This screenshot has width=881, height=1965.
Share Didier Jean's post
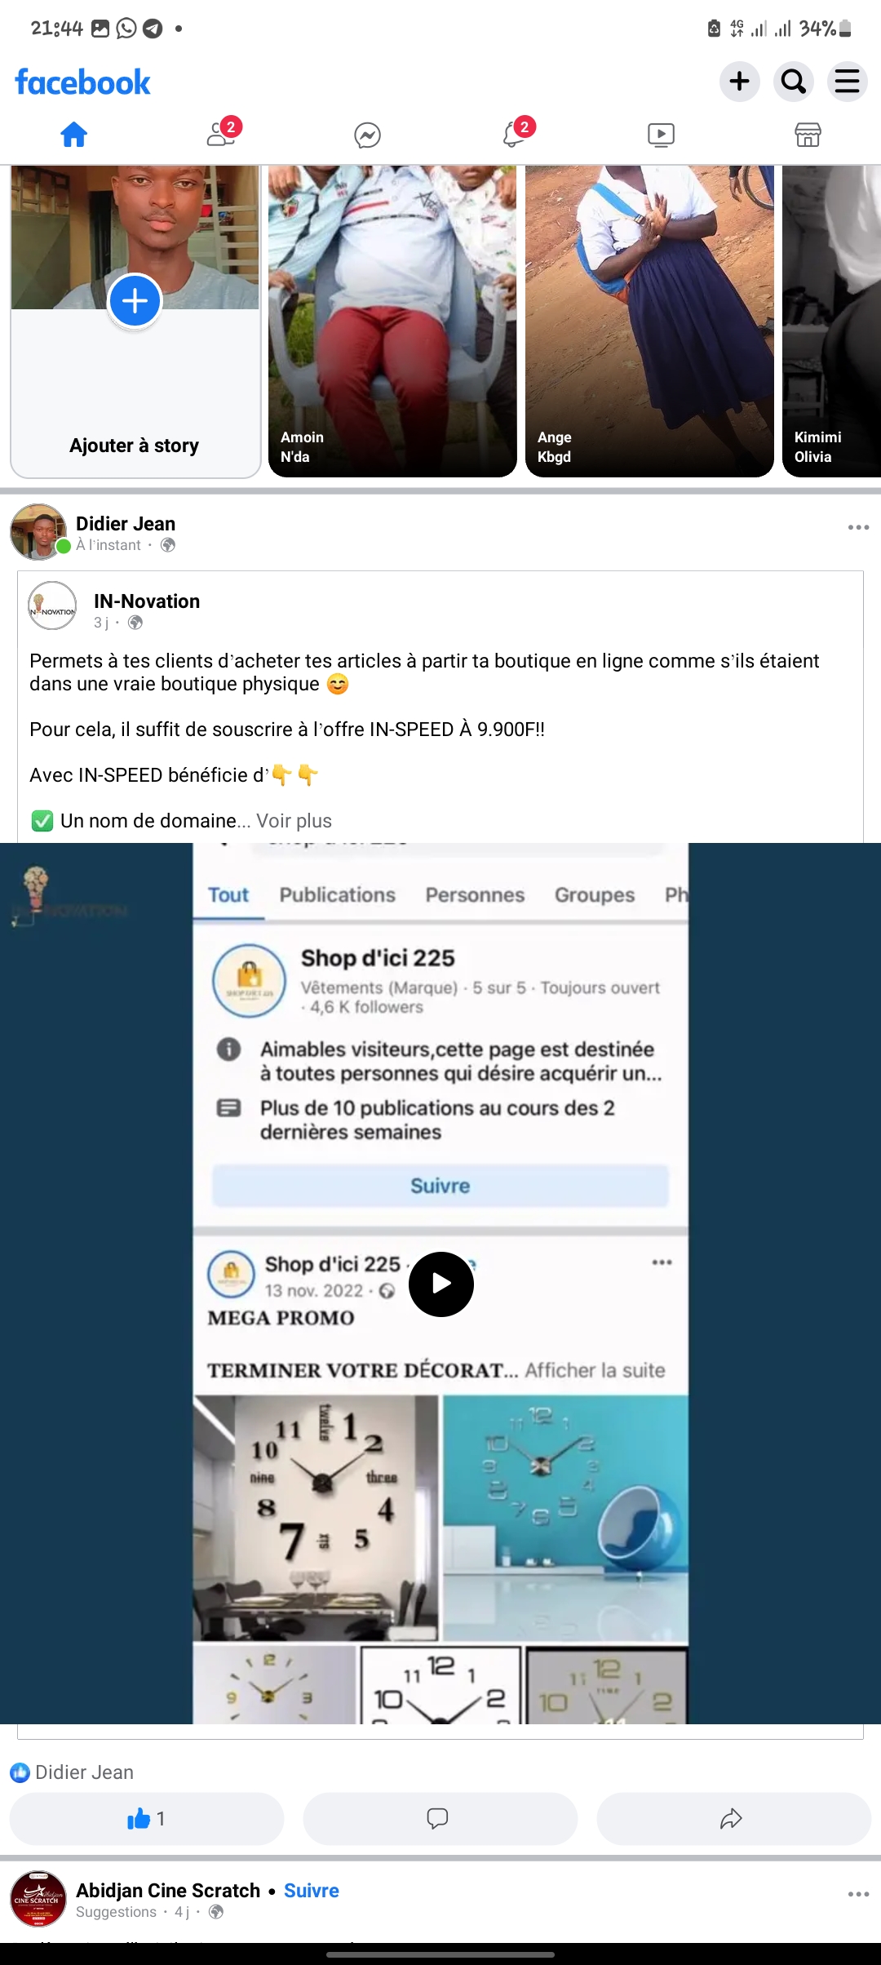pyautogui.click(x=734, y=1818)
